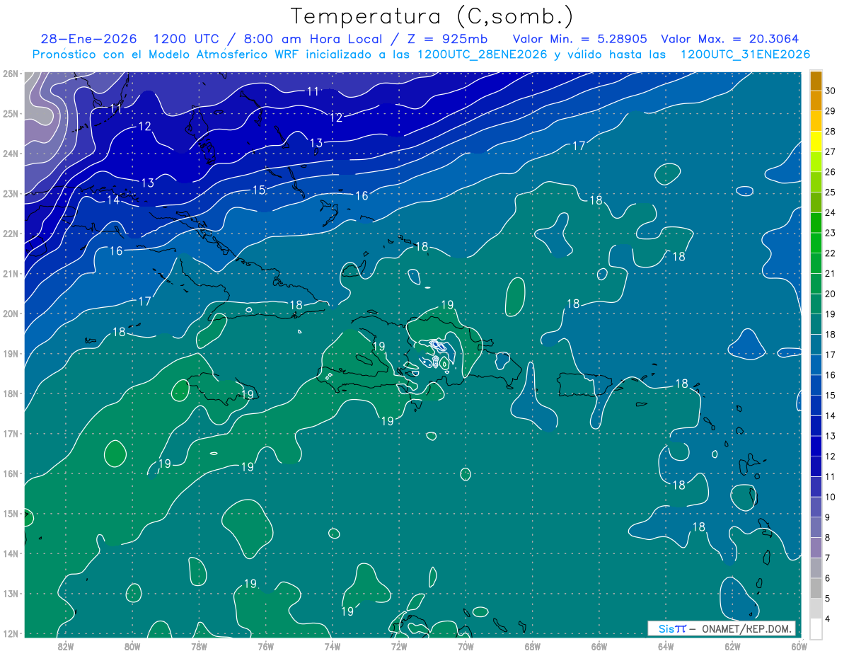Click the 26N latitude axis label

[x=10, y=73]
